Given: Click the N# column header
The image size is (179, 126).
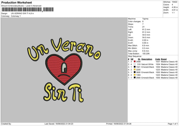Looking at the screenshot, I should 132,59.
